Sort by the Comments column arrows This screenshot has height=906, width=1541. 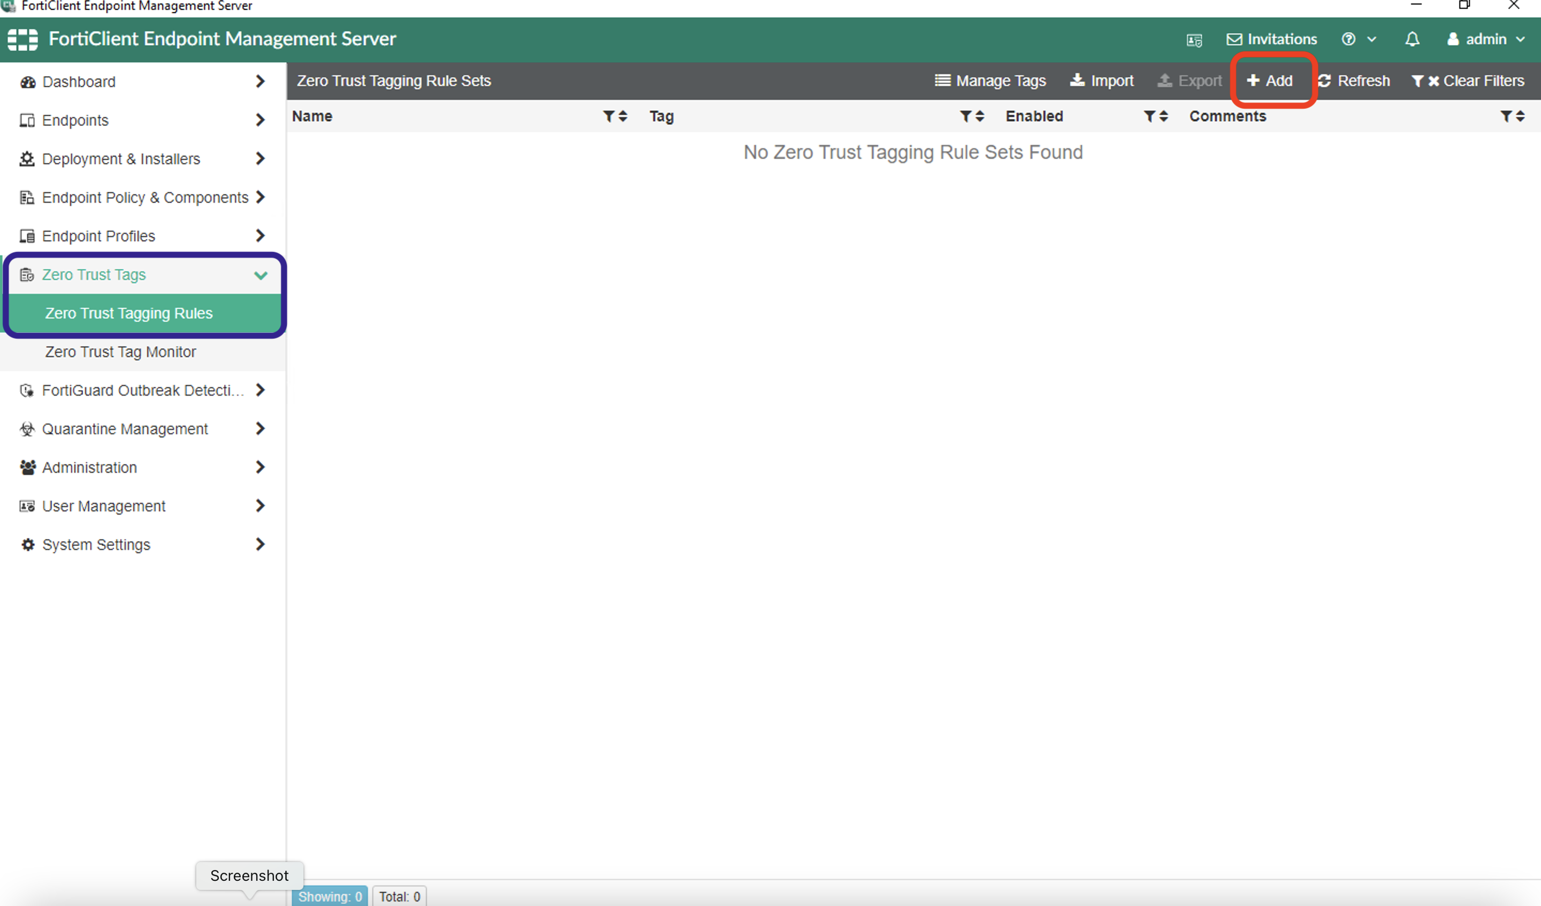1520,116
